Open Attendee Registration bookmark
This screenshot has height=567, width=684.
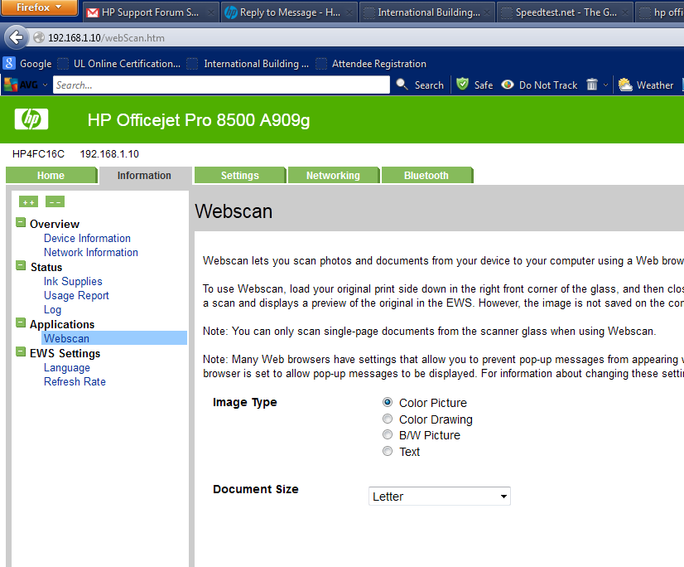point(371,64)
